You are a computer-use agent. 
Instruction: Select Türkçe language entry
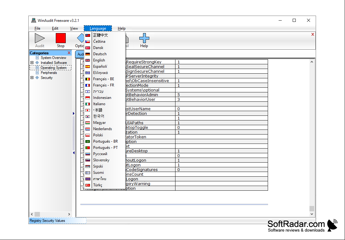pos(105,185)
